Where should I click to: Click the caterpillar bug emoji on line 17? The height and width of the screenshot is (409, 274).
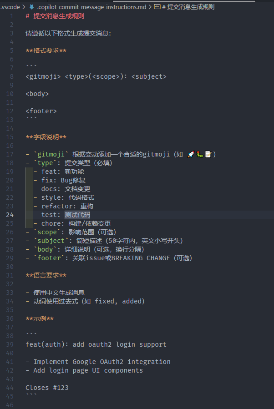(200, 154)
